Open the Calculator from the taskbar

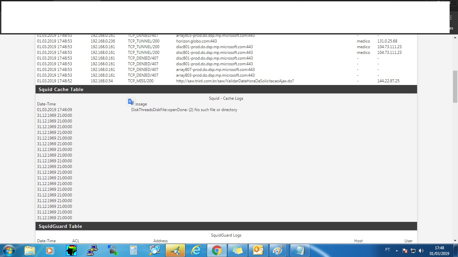pyautogui.click(x=133, y=250)
